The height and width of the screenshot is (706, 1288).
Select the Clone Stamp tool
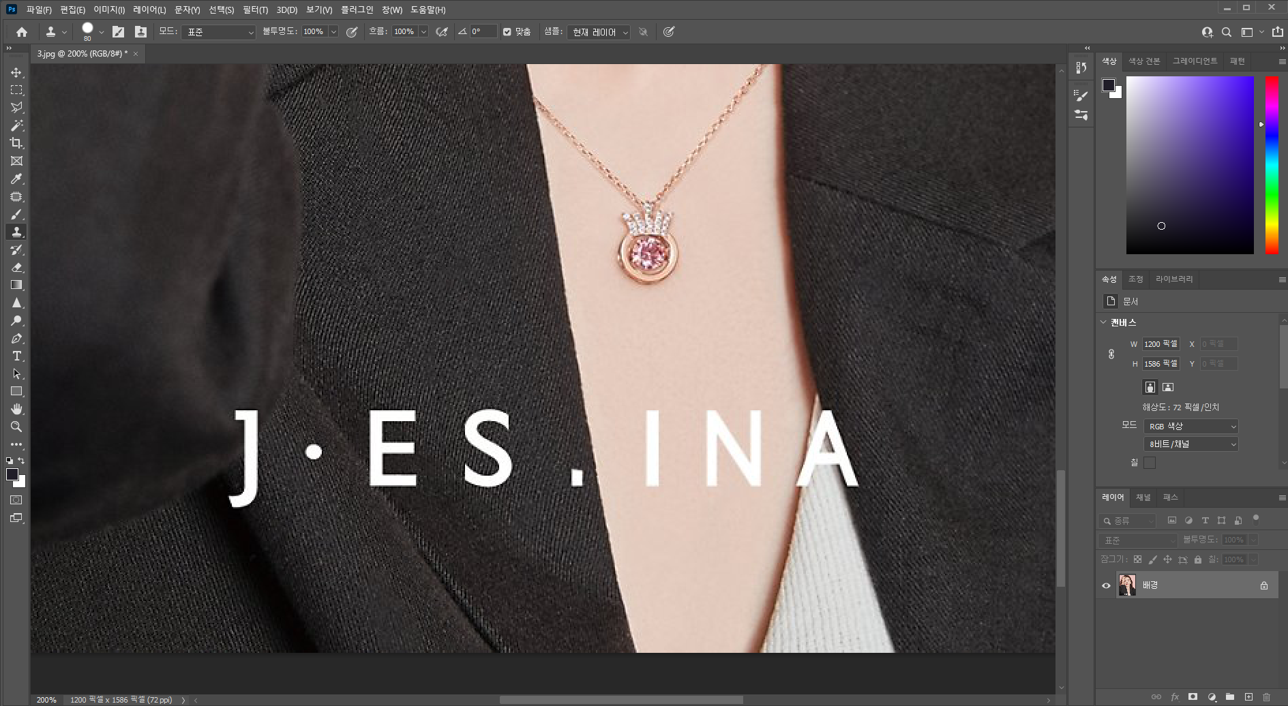click(16, 232)
